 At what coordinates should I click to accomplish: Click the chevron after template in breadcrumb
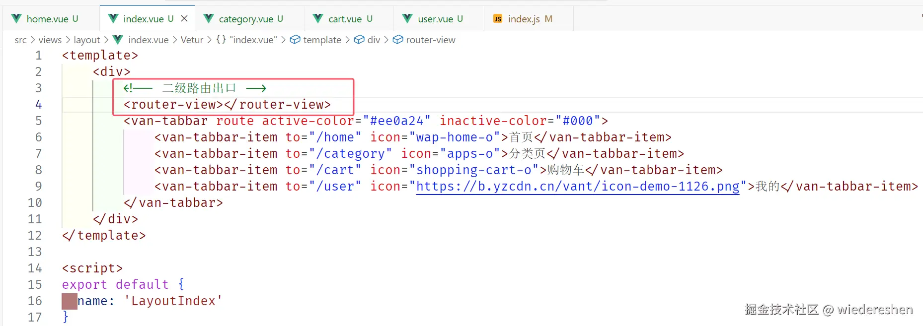tap(348, 40)
